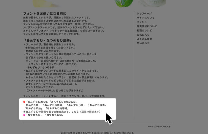Select フォント in the sidebar menu
Screen dimensions: 208x134
point(142,22)
